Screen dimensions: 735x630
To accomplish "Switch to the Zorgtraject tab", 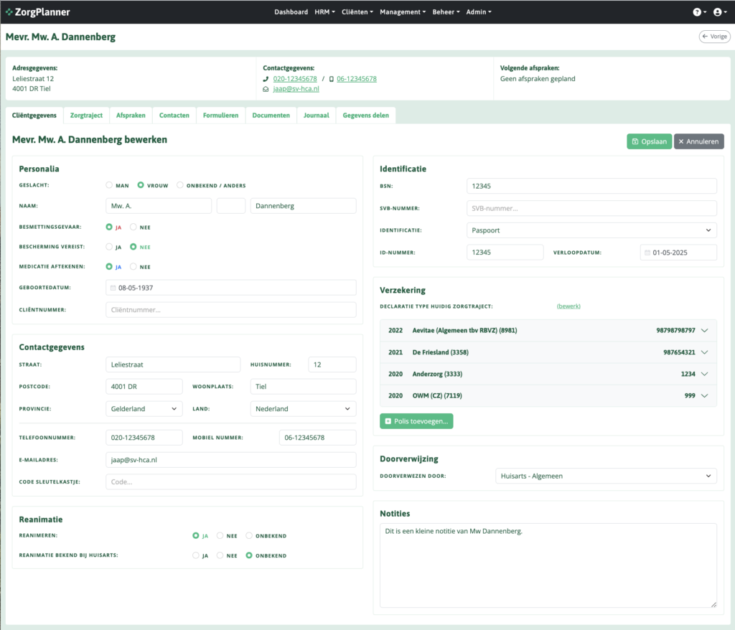I will [86, 115].
